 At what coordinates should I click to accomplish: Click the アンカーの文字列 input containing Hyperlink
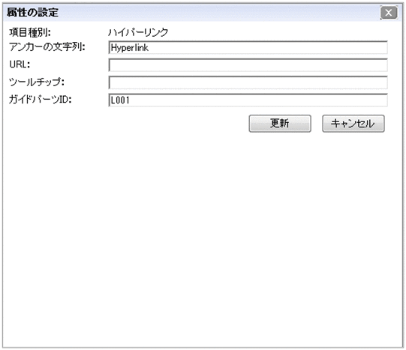[248, 47]
